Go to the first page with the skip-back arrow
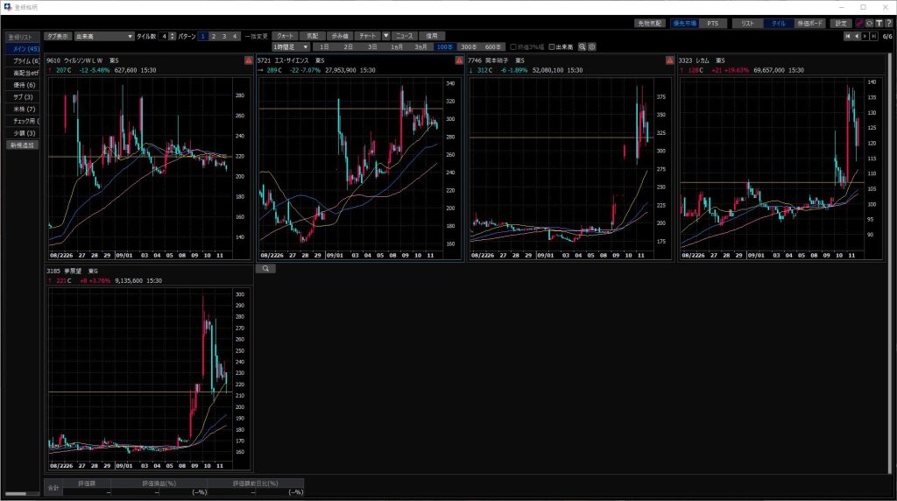Image resolution: width=897 pixels, height=501 pixels. [848, 36]
